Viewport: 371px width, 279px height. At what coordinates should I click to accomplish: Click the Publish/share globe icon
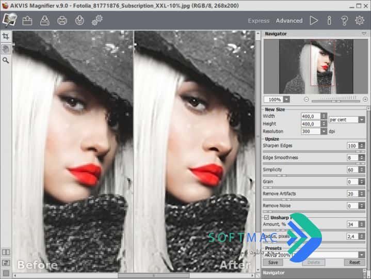click(x=79, y=21)
